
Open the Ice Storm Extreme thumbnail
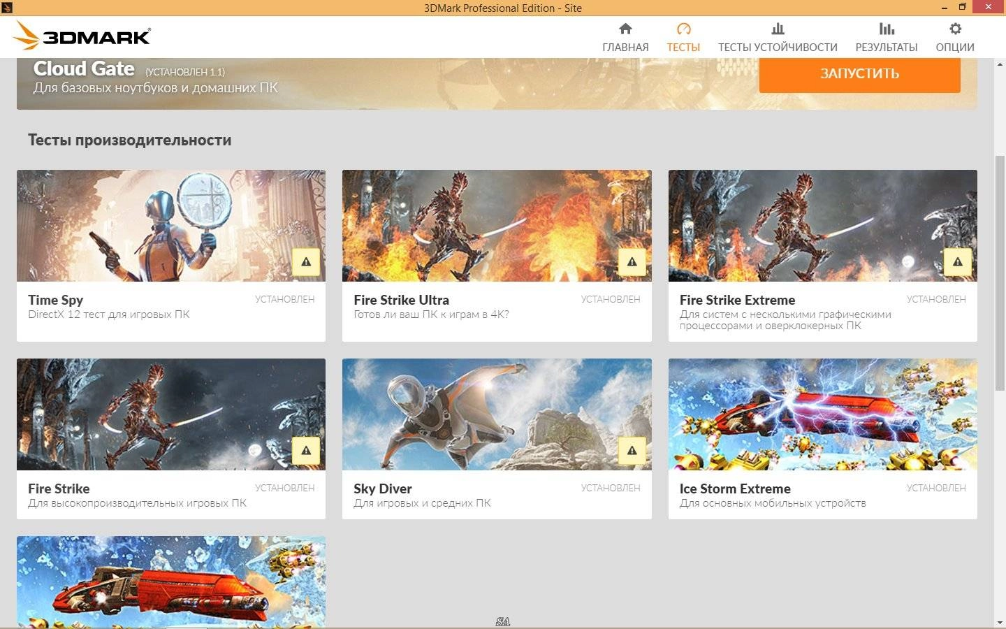click(x=823, y=414)
